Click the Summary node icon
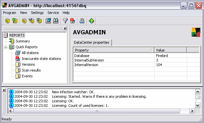The width and height of the screenshot is (204, 123). 12,41
